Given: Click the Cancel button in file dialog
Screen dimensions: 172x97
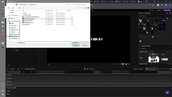Looking at the screenshot, I should coord(85,46).
